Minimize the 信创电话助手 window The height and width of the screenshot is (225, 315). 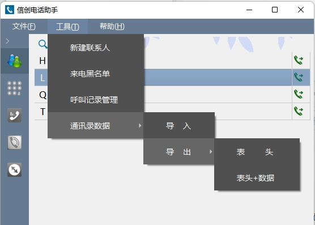point(249,10)
